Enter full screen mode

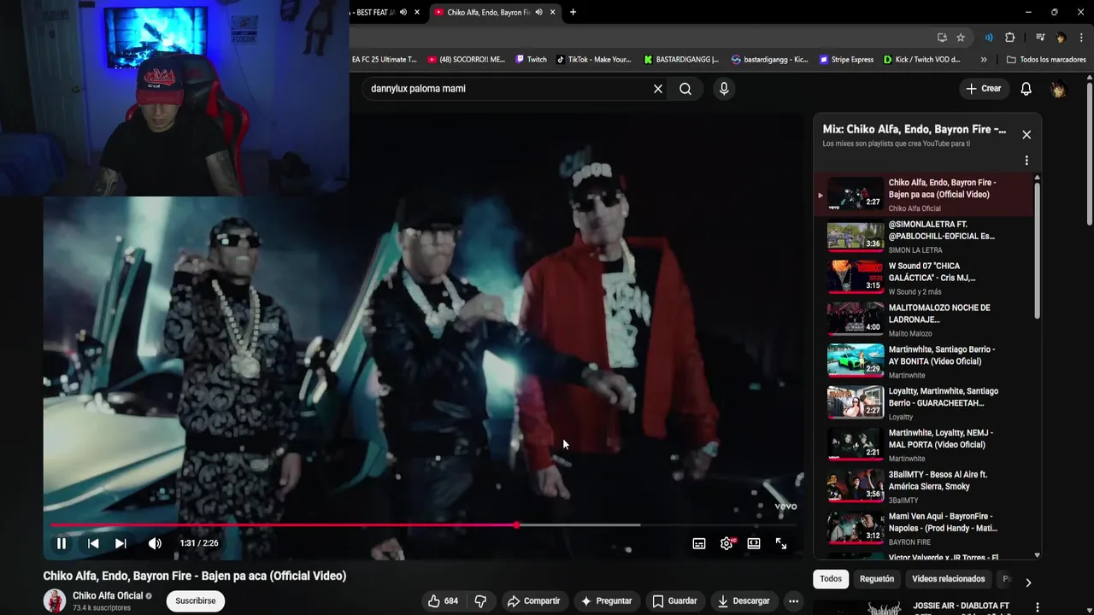click(x=781, y=543)
